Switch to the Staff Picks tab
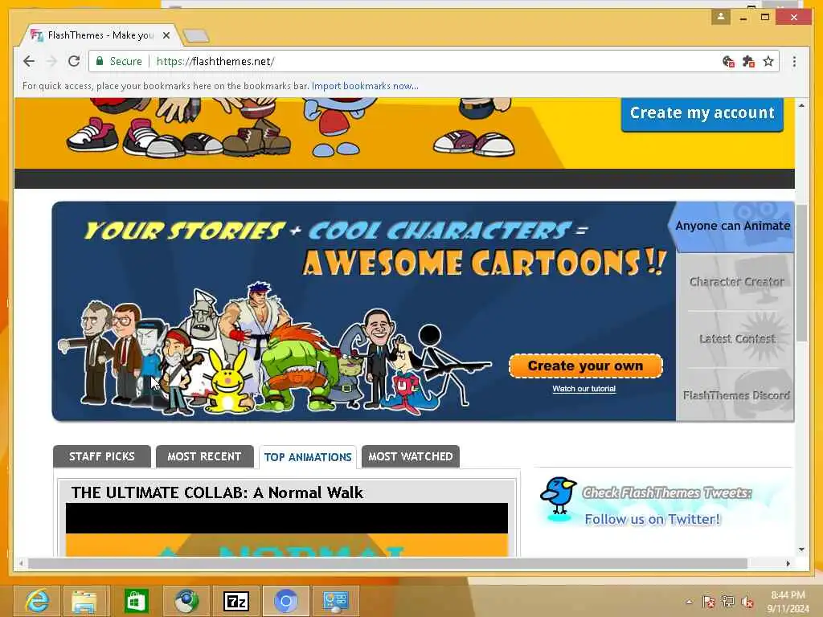The image size is (823, 617). pos(102,456)
